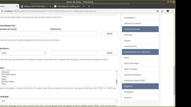Bookmark this page with the star icon
The height and width of the screenshot is (107, 191).
point(162,11)
